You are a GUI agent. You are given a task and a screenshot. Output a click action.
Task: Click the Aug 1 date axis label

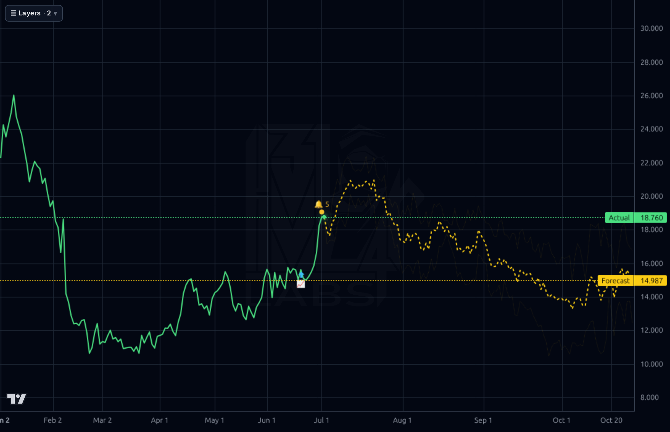point(402,420)
